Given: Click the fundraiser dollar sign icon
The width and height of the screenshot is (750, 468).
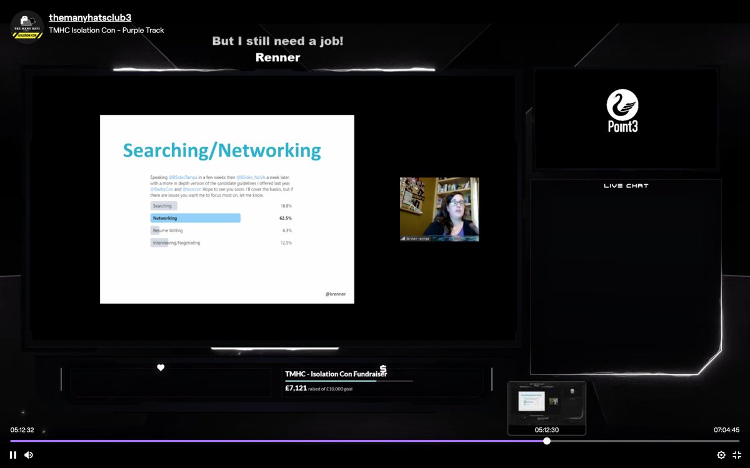Looking at the screenshot, I should [383, 369].
